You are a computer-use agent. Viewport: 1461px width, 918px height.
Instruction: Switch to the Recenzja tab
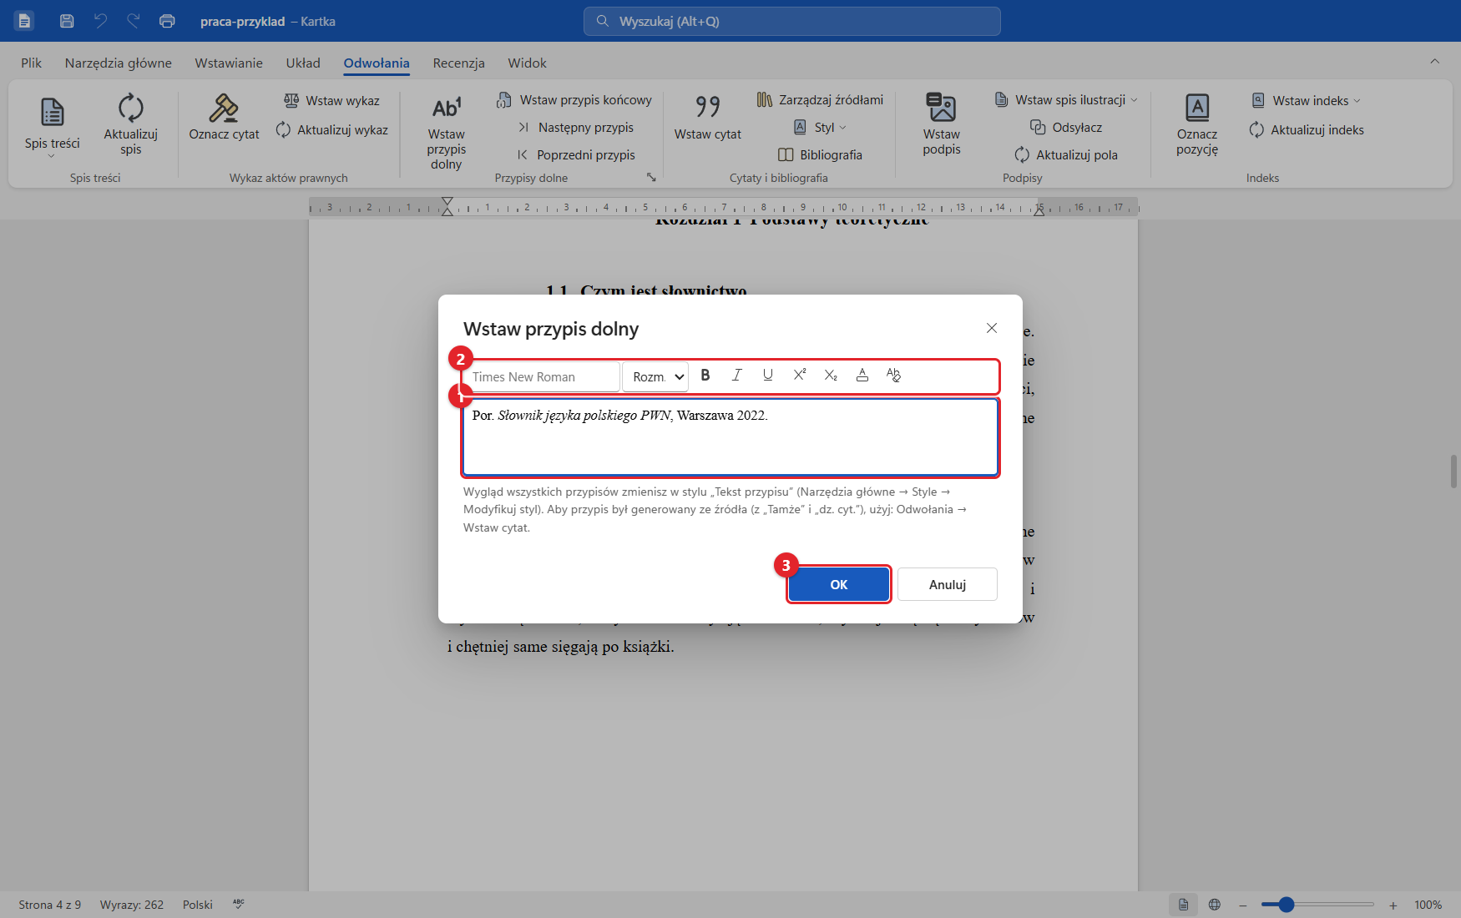pyautogui.click(x=458, y=63)
